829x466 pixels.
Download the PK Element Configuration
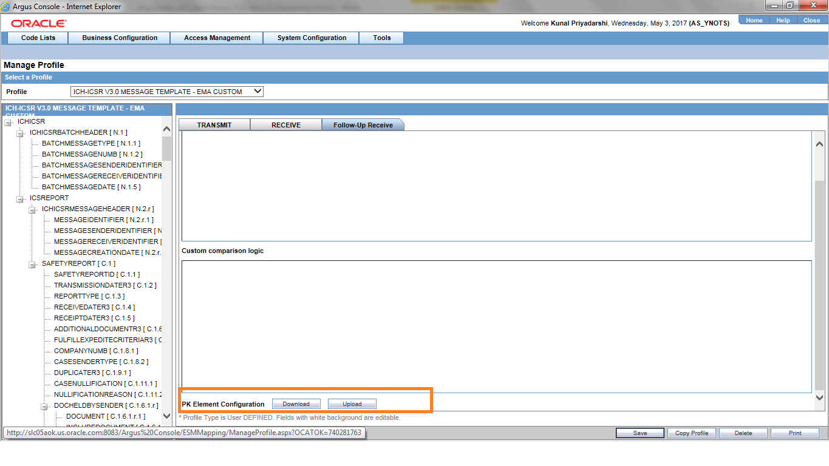[296, 404]
